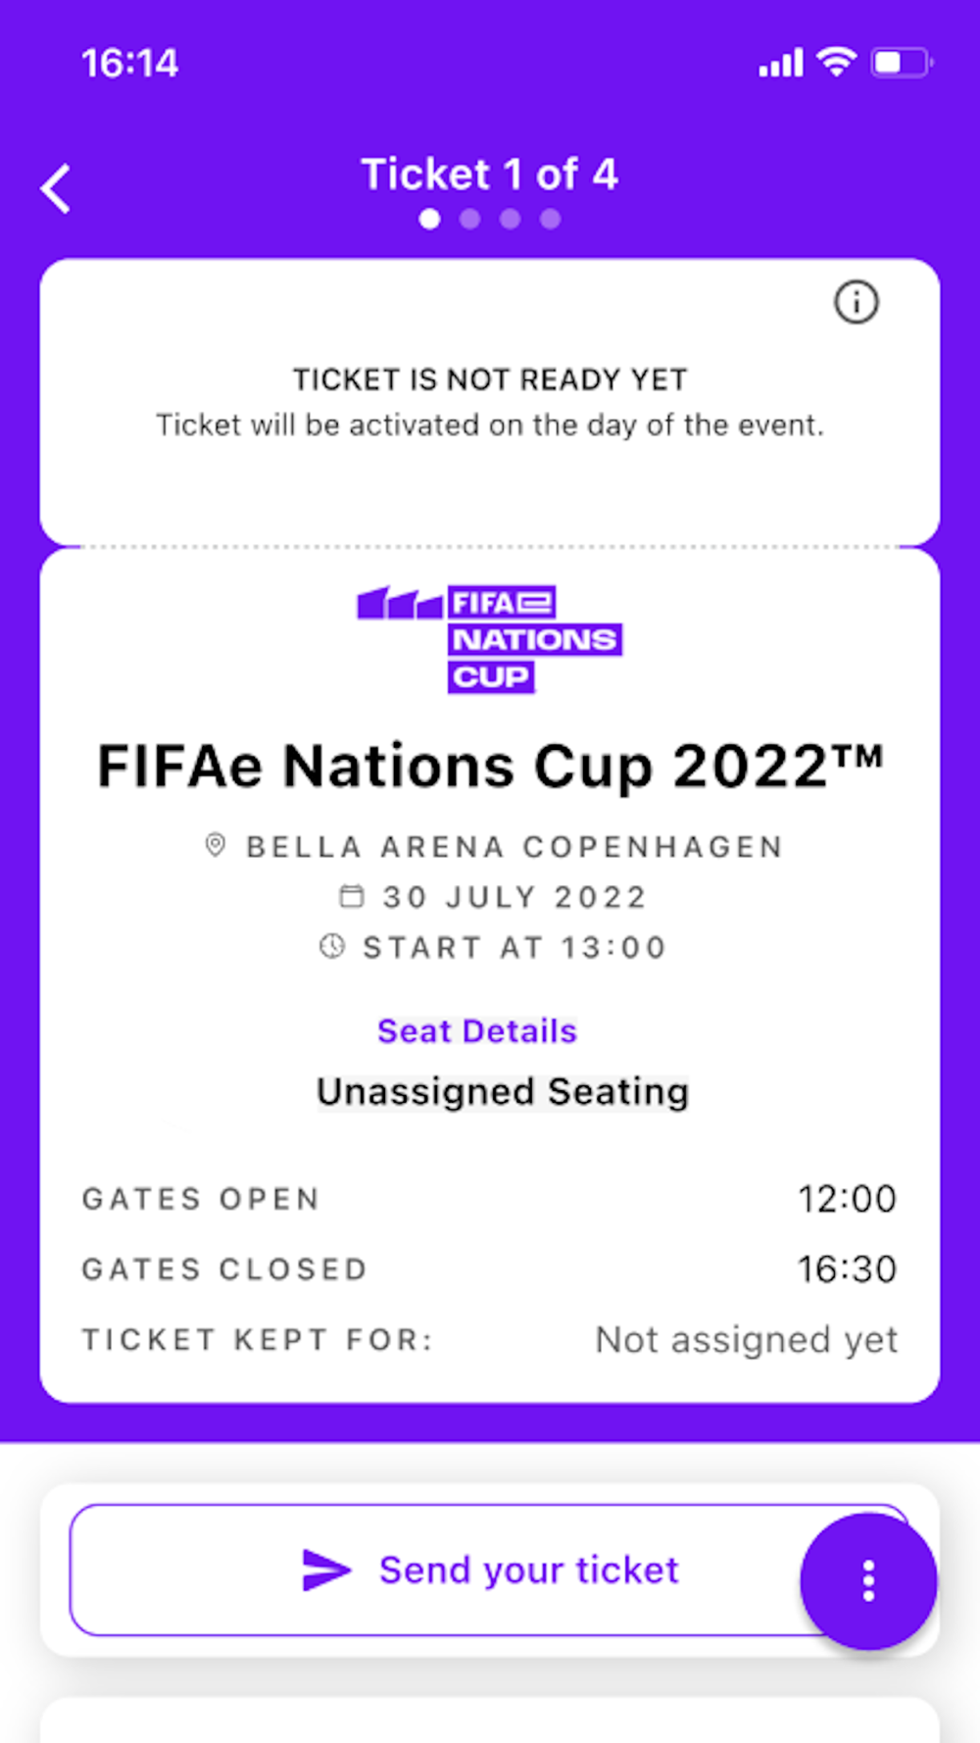Tap the paper plane send icon
The height and width of the screenshot is (1743, 980).
[x=326, y=1569]
